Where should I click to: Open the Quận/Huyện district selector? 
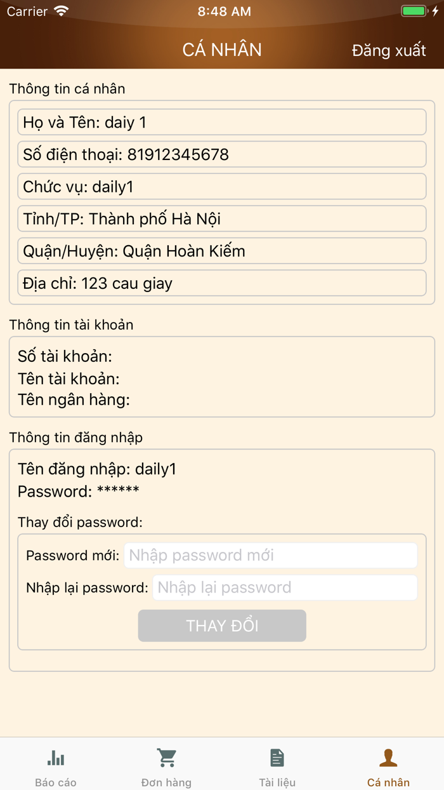coord(222,251)
